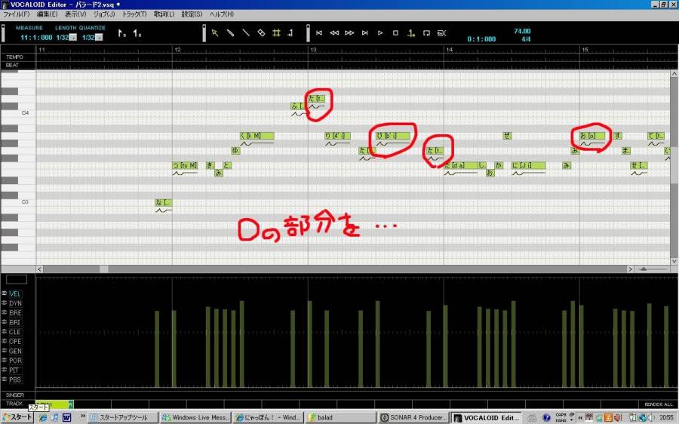
Task: Toggle the grid display icon
Action: click(276, 33)
